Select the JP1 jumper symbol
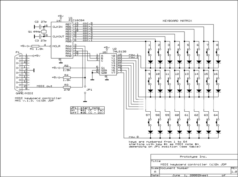Image resolution: width=238 pixels, height=177 pixels. pos(85,90)
